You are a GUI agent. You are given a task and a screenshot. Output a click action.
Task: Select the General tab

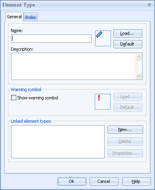14,17
